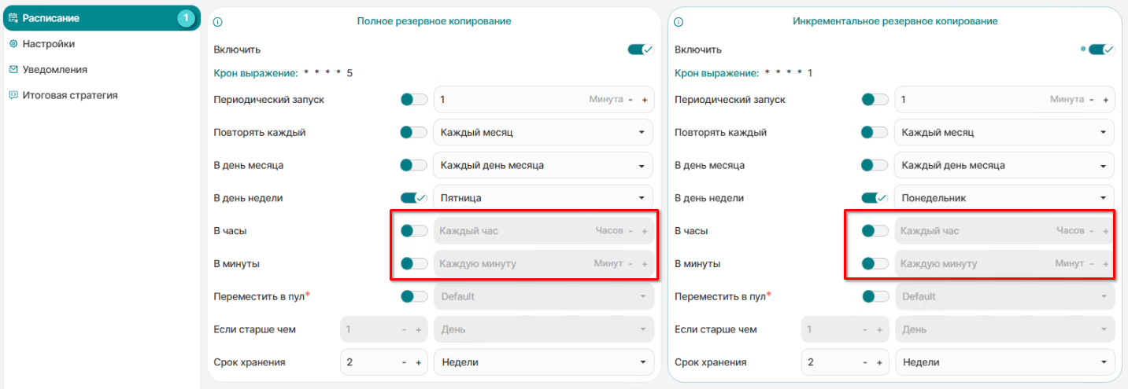
Task: Click cron expression '* * * * 1' text
Action: 790,73
